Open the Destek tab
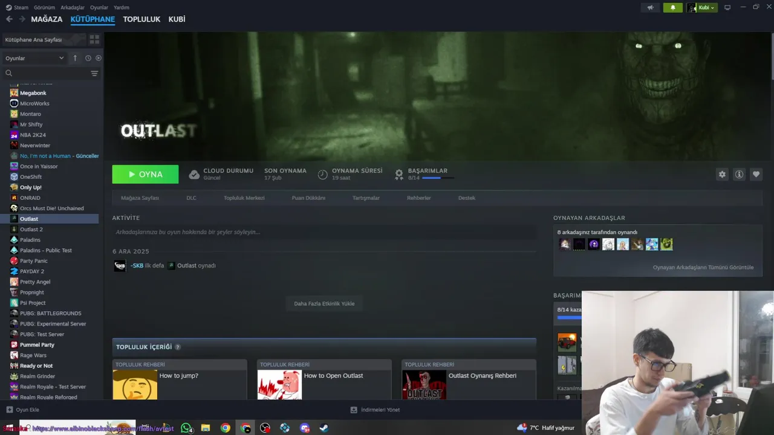This screenshot has width=774, height=435. click(466, 198)
